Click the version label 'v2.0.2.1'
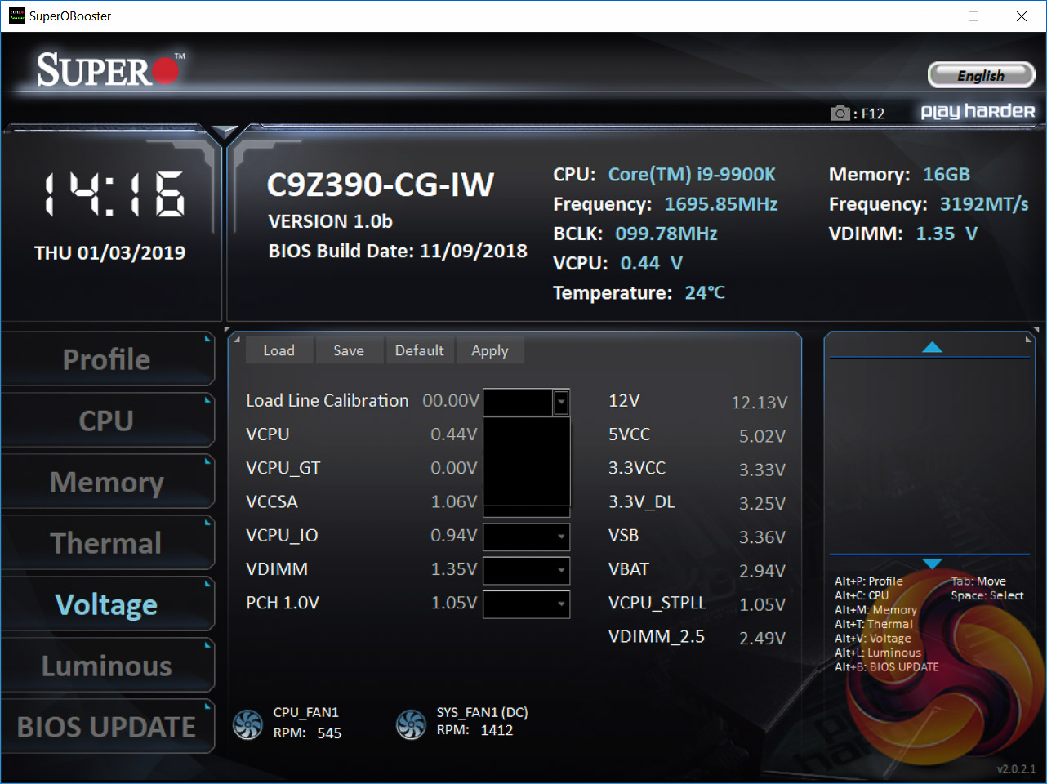This screenshot has width=1047, height=784. (x=1016, y=769)
